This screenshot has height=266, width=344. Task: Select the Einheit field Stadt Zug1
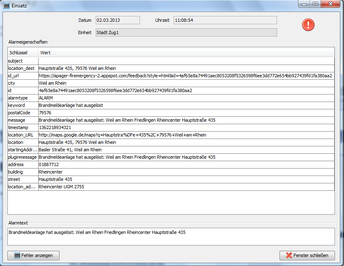click(x=186, y=32)
